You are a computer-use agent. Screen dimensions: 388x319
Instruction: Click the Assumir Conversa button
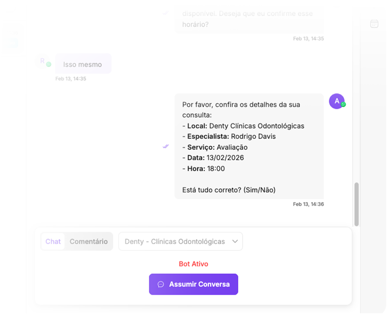pos(194,284)
